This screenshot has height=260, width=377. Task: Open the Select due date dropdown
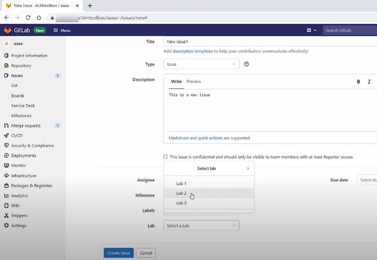[367, 180]
